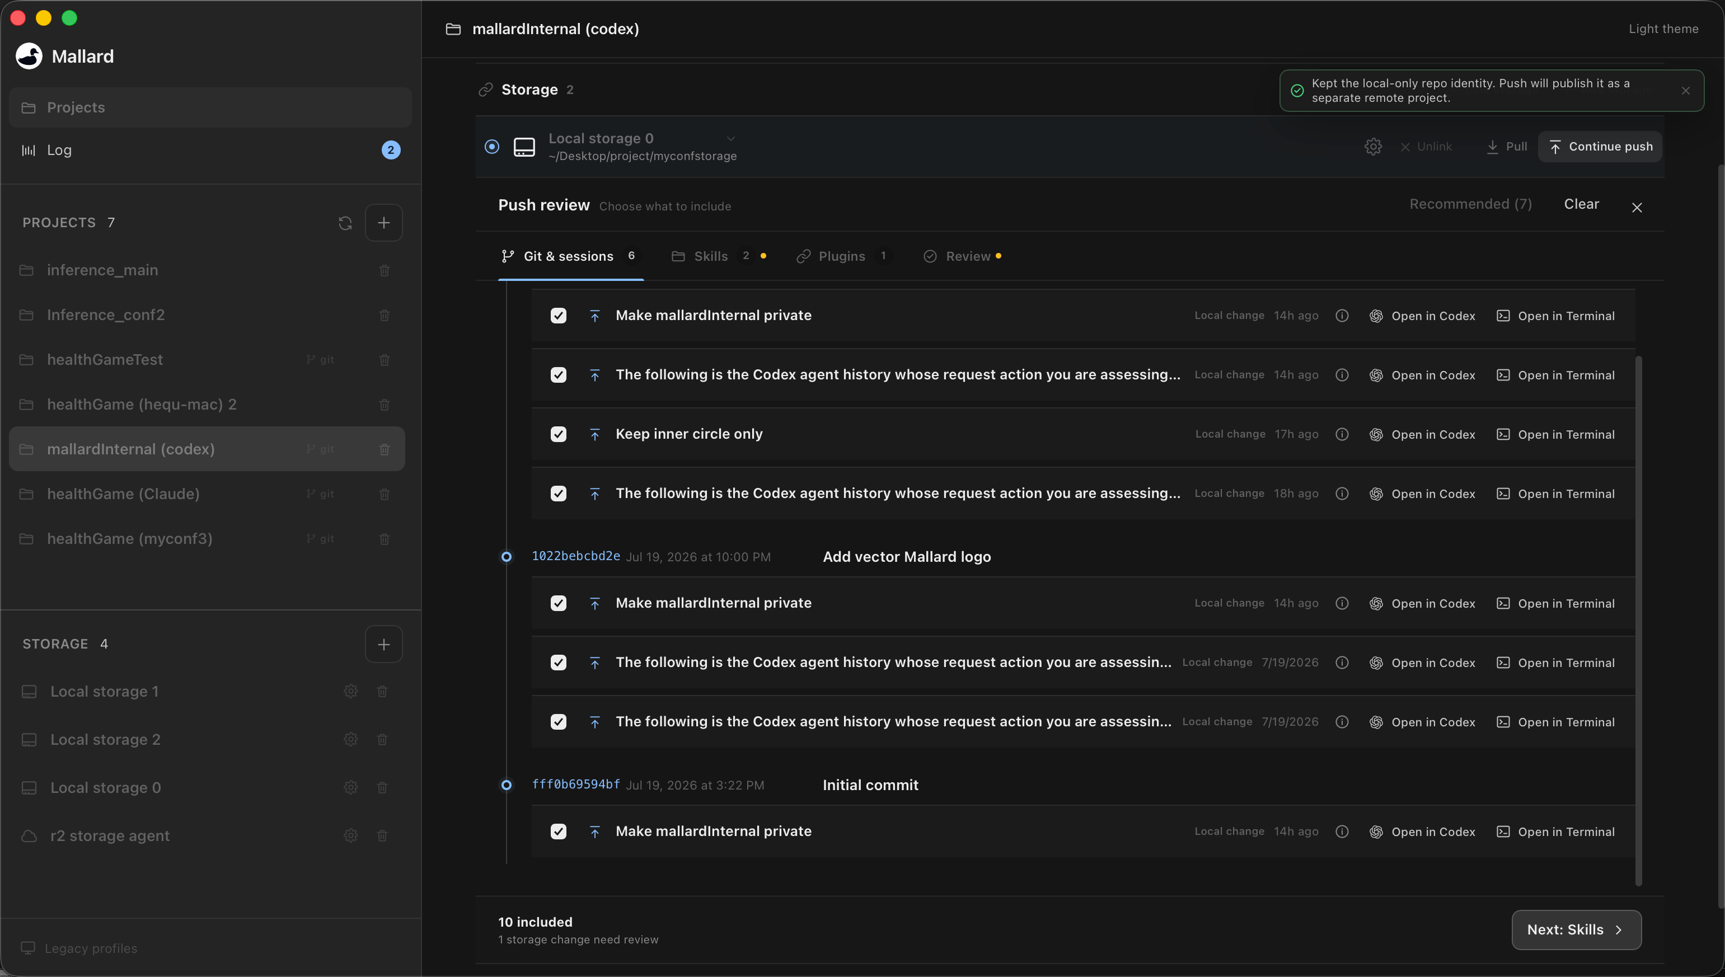
Task: Uncheck Keep inner circle only
Action: click(559, 434)
